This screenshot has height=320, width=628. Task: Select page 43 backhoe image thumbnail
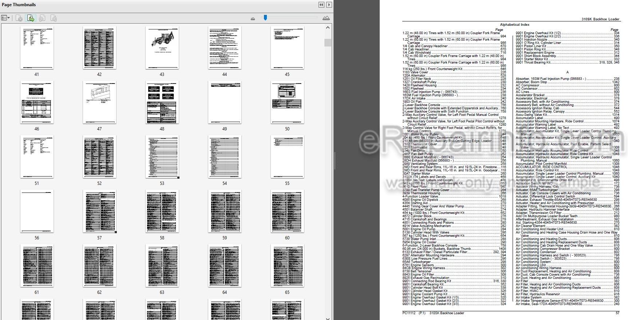point(162,48)
